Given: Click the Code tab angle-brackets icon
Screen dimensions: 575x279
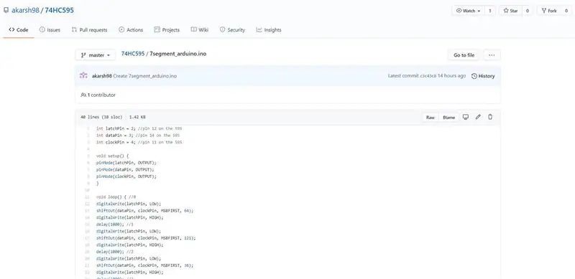Looking at the screenshot, I should click(x=11, y=29).
